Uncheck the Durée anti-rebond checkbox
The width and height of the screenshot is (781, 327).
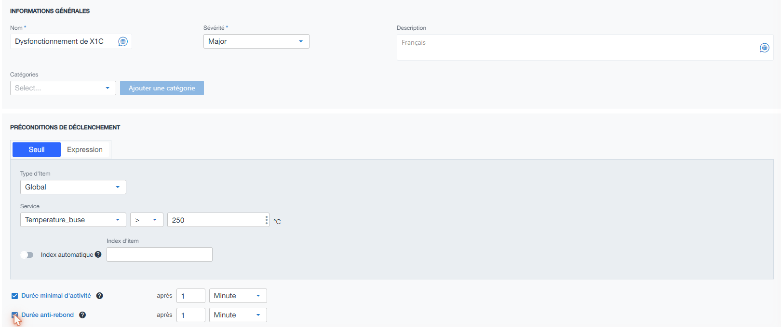point(14,315)
